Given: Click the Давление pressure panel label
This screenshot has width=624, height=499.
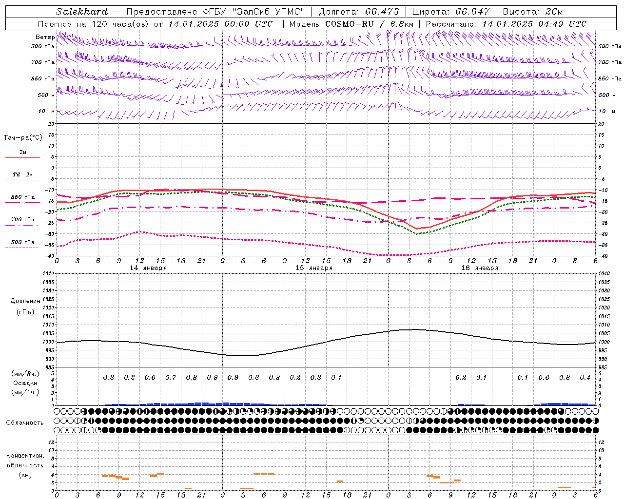Looking at the screenshot, I should (x=25, y=301).
